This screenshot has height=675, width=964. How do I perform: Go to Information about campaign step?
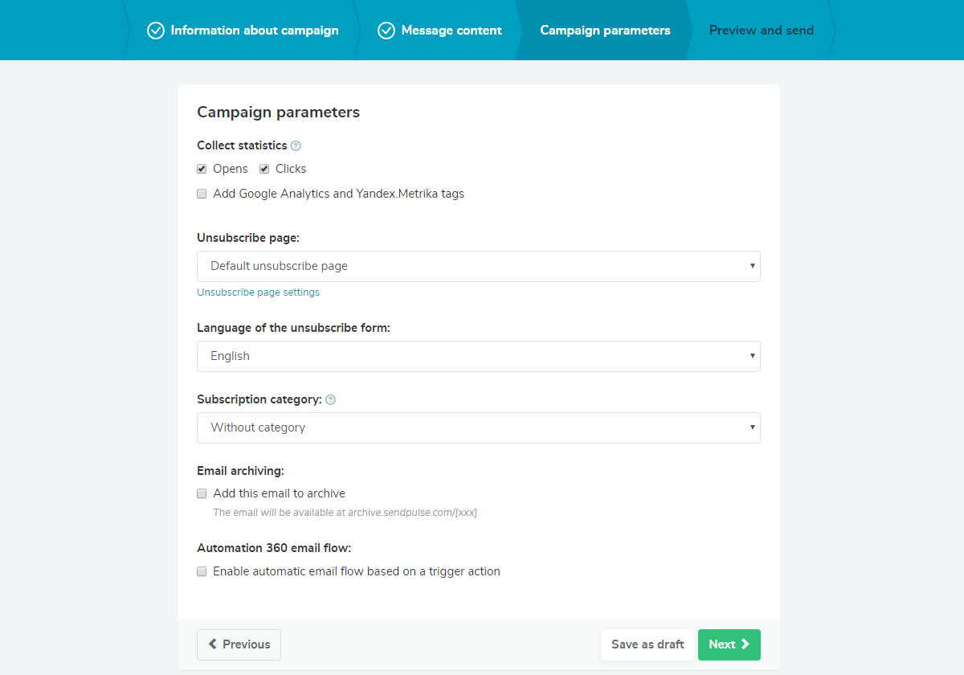click(x=243, y=31)
